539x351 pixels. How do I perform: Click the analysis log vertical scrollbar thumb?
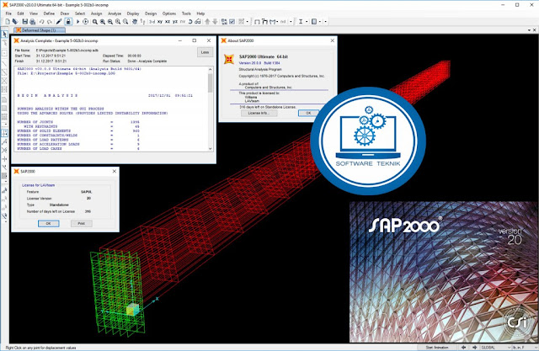pos(210,82)
